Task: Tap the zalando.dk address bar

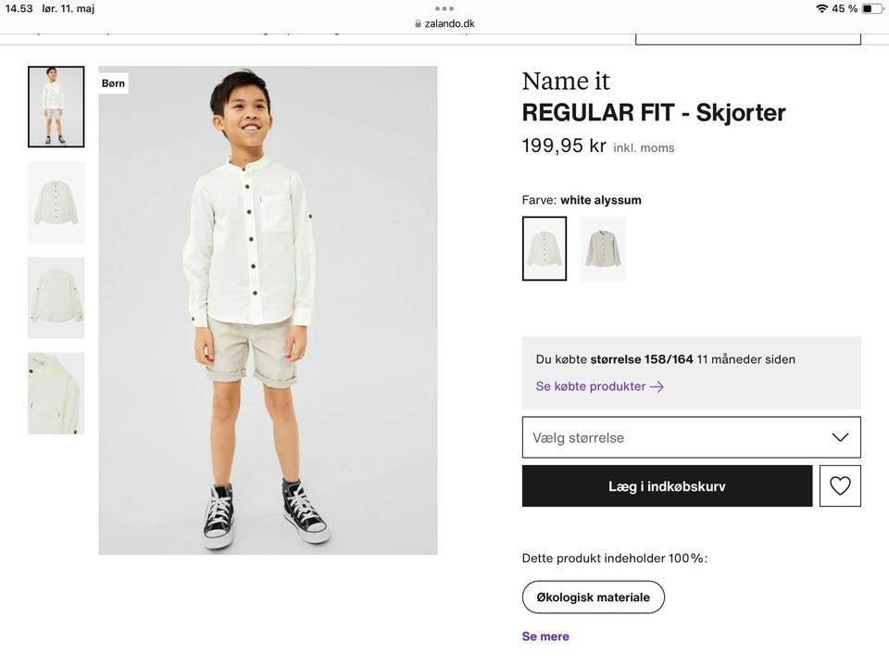Action: 444,24
